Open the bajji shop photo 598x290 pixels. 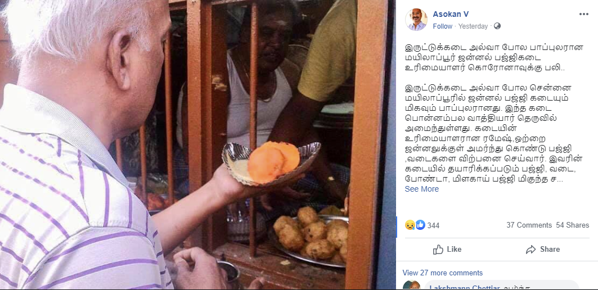point(197,145)
